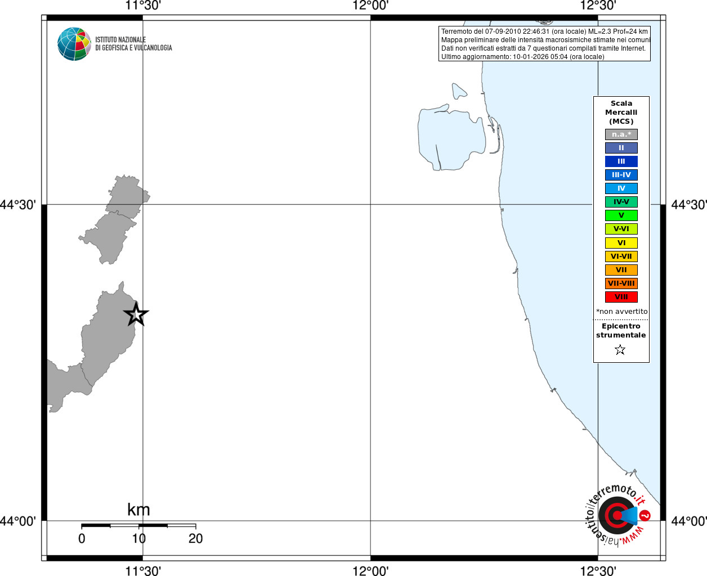Click the left 44°00' latitude label
The height and width of the screenshot is (576, 707).
[x=17, y=521]
